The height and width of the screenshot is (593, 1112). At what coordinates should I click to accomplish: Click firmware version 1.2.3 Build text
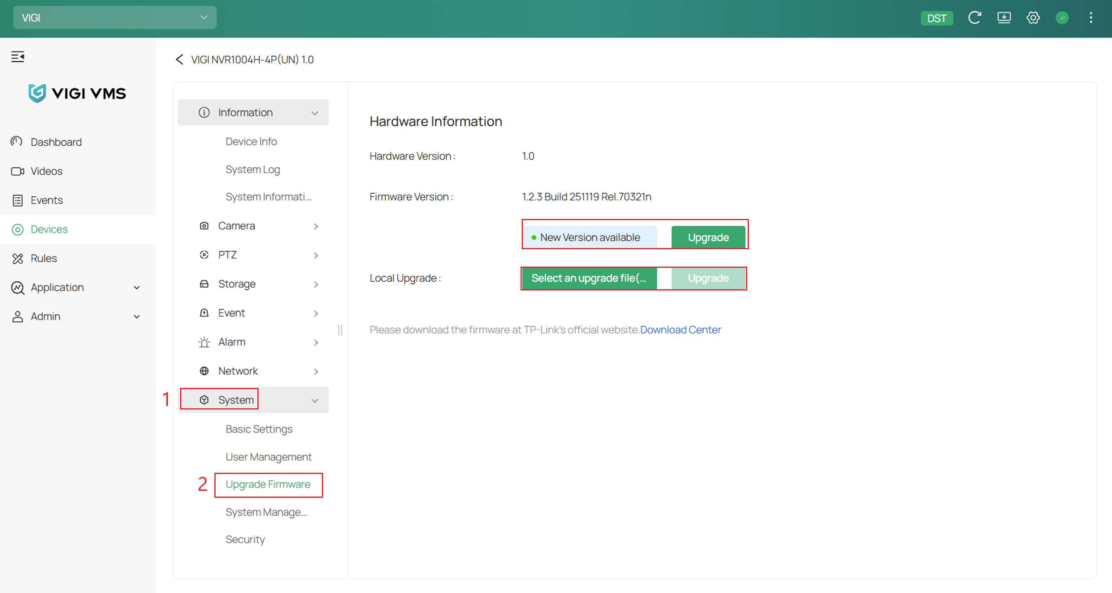[x=586, y=197]
